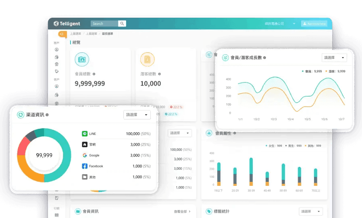Click the 10,000 prospect total value
The image size is (362, 218).
point(150,83)
